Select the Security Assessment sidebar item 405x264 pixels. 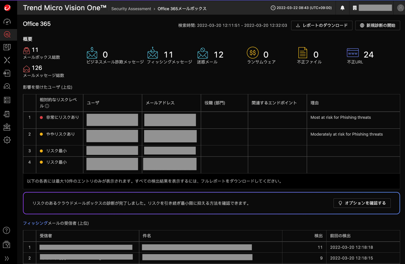(7, 35)
